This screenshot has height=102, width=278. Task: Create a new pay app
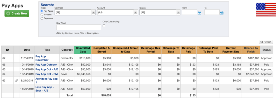click(17, 14)
